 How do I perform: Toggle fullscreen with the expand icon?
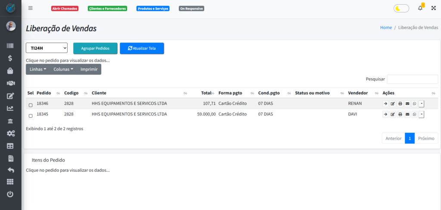click(434, 8)
